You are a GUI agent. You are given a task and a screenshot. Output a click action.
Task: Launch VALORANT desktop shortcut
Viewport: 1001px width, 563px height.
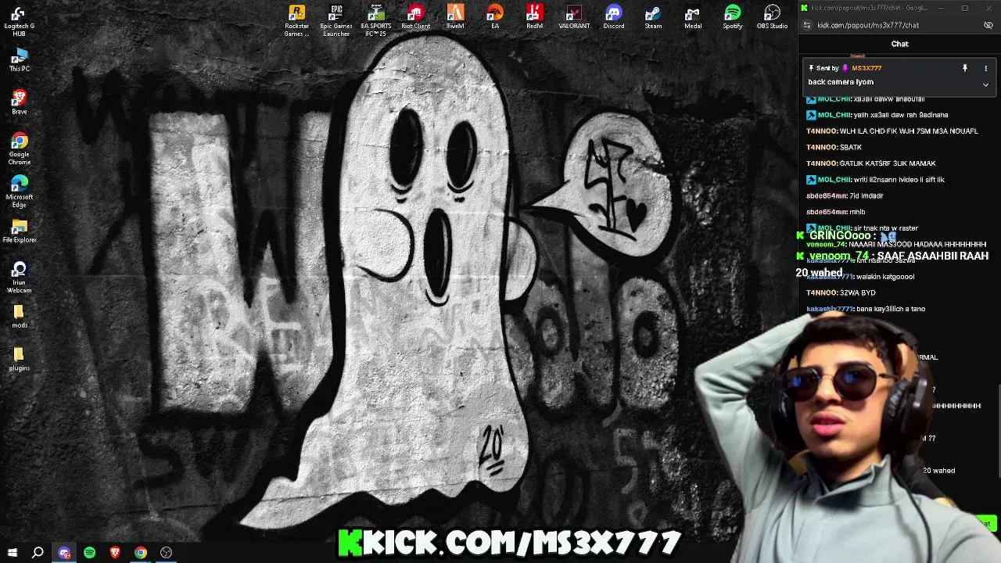tap(574, 16)
